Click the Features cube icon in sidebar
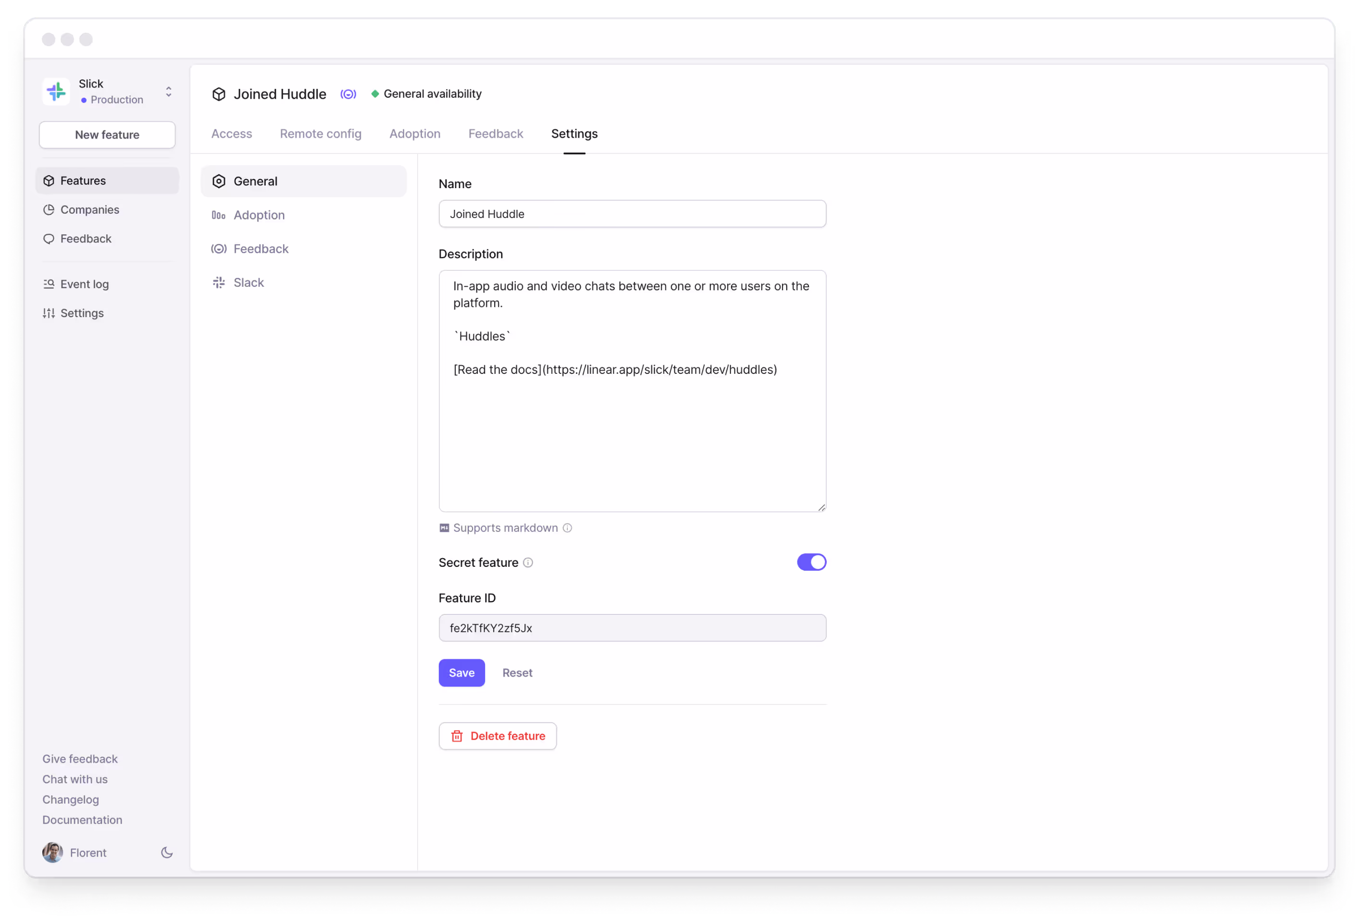 point(49,181)
